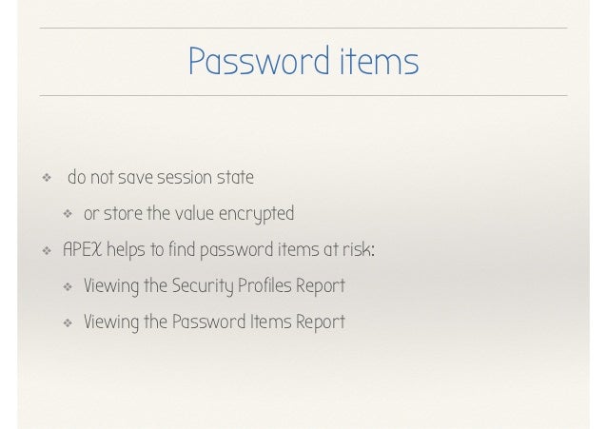
Task: Click the 'do not save session state' text line
Action: [x=160, y=179]
